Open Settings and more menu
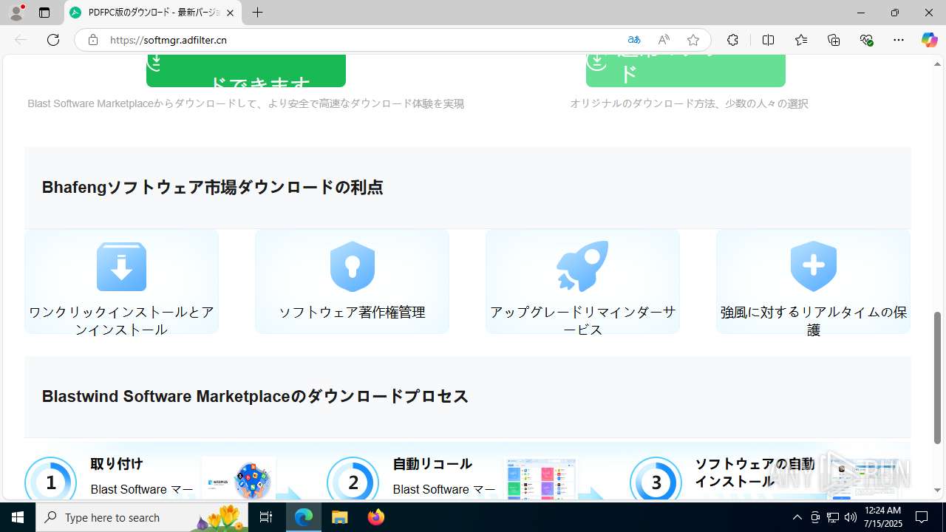946x532 pixels. coord(899,40)
